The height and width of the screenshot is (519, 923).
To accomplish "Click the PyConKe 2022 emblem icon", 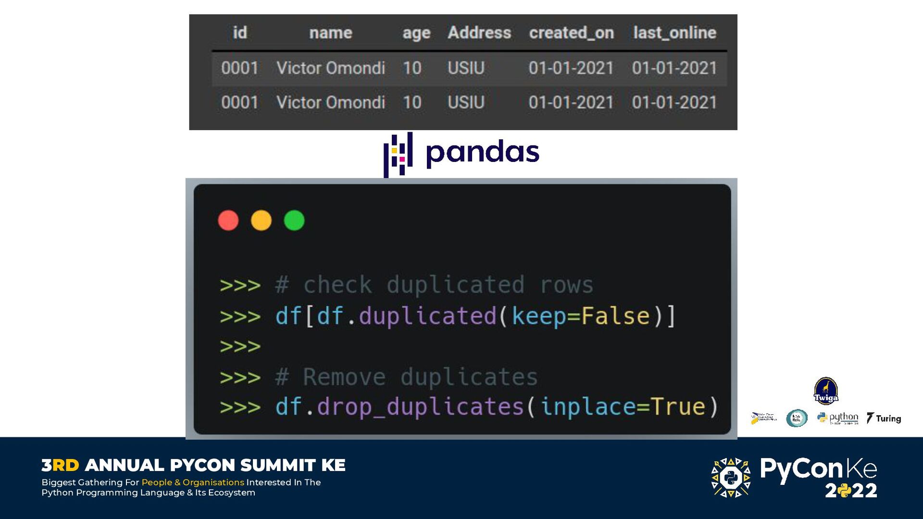I will click(731, 477).
